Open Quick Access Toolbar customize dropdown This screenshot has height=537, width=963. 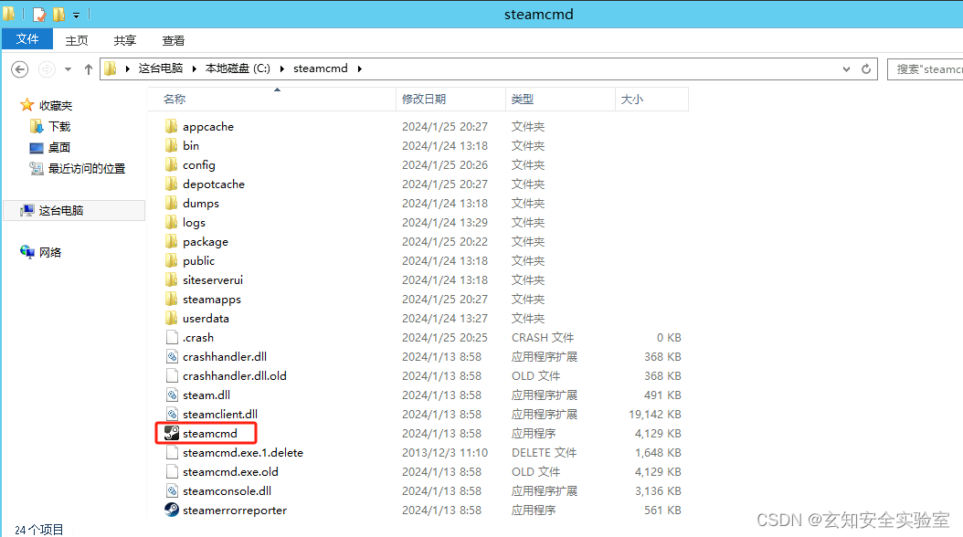pyautogui.click(x=76, y=15)
